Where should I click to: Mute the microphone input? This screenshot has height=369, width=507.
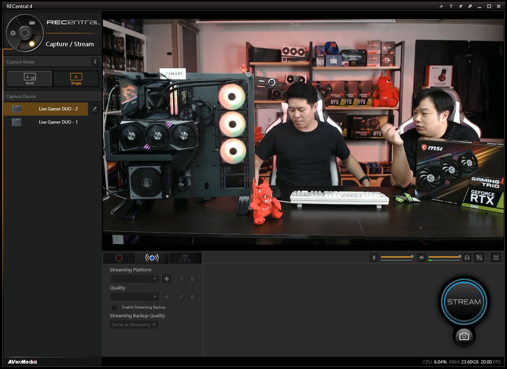[374, 257]
